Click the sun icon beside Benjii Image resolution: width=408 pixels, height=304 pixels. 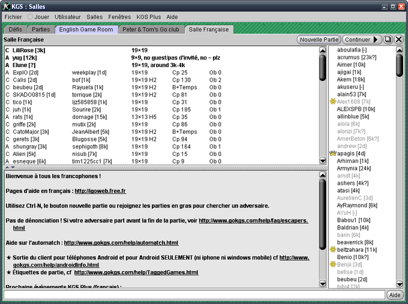coord(333,264)
